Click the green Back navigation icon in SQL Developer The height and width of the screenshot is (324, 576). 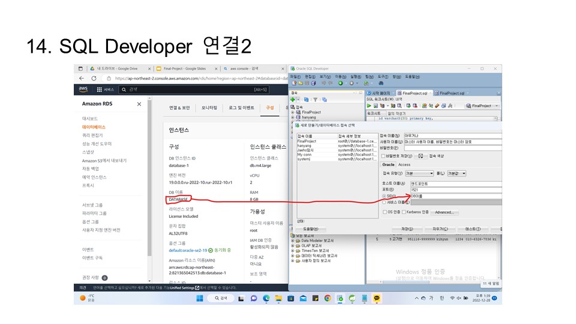click(x=341, y=83)
